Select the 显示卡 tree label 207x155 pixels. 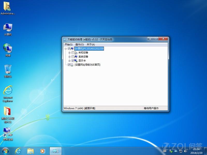pyautogui.click(x=82, y=61)
